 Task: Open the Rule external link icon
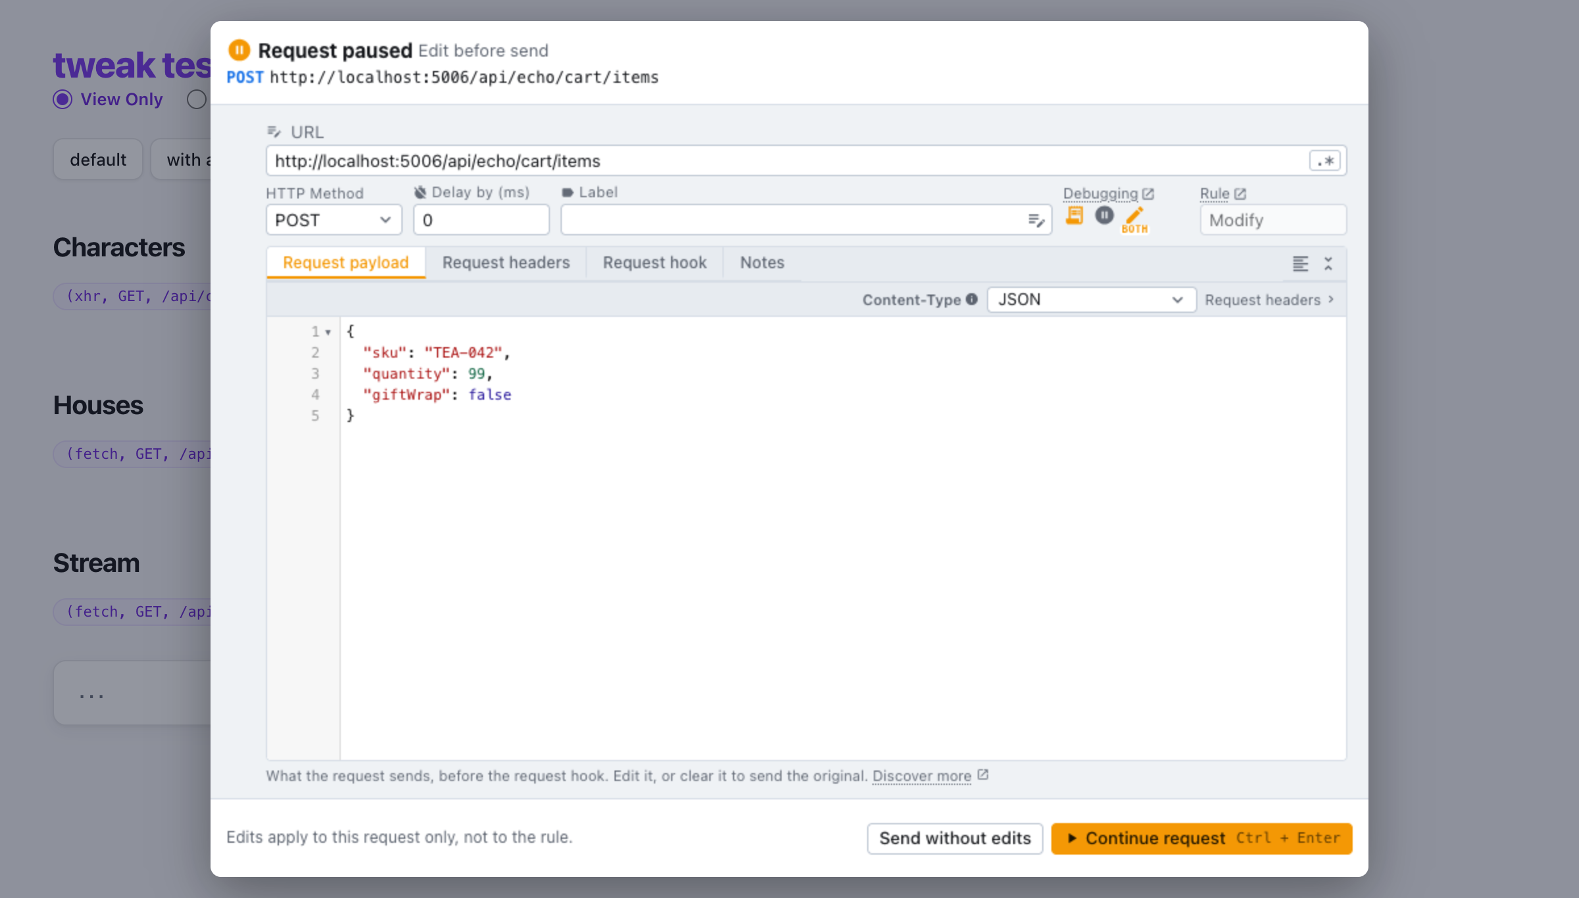(1240, 194)
